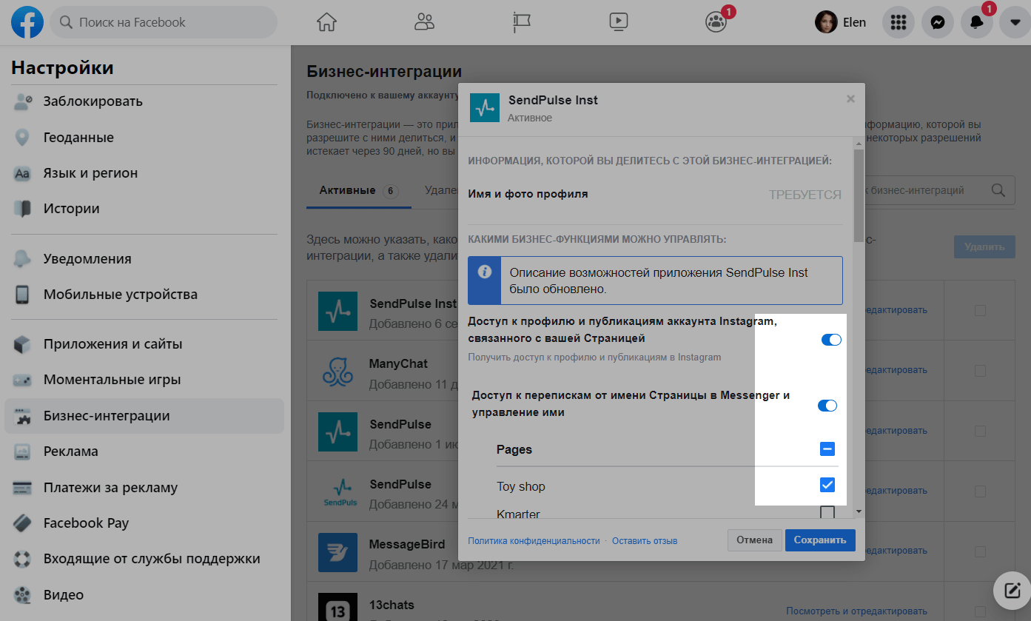The image size is (1031, 621).
Task: Go to the Home feed icon
Action: [x=326, y=22]
